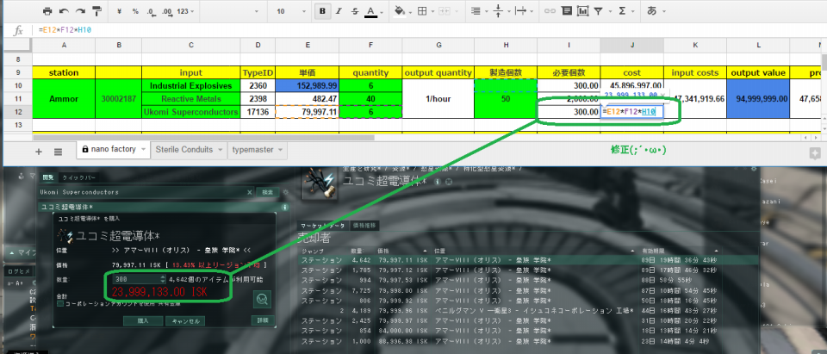Screen dimensions: 827x354
Task: Switch to the typemaster sheet tab
Action: [254, 150]
